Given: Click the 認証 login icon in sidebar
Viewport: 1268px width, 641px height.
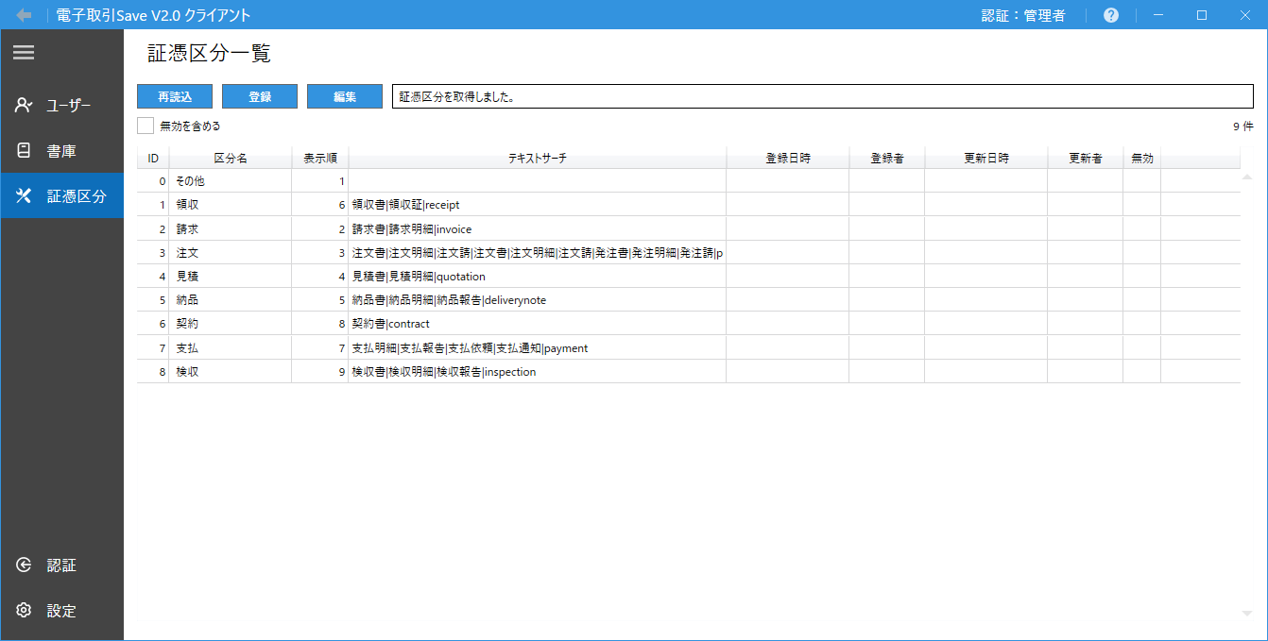Looking at the screenshot, I should [x=25, y=565].
